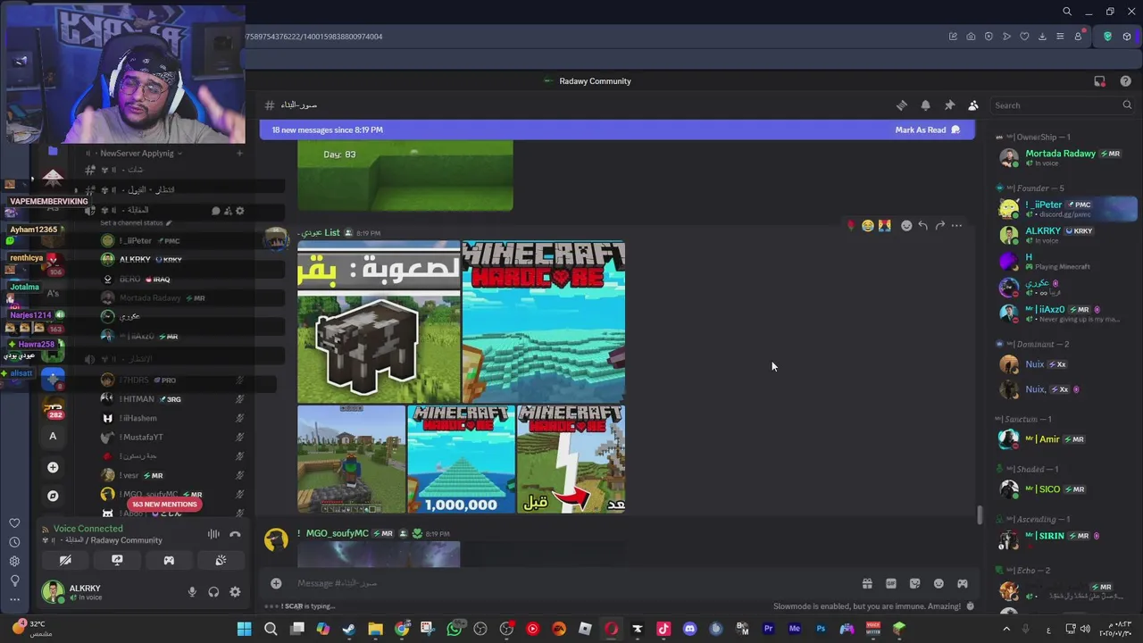Mute the microphone in user panel
The image size is (1143, 643).
tap(192, 592)
